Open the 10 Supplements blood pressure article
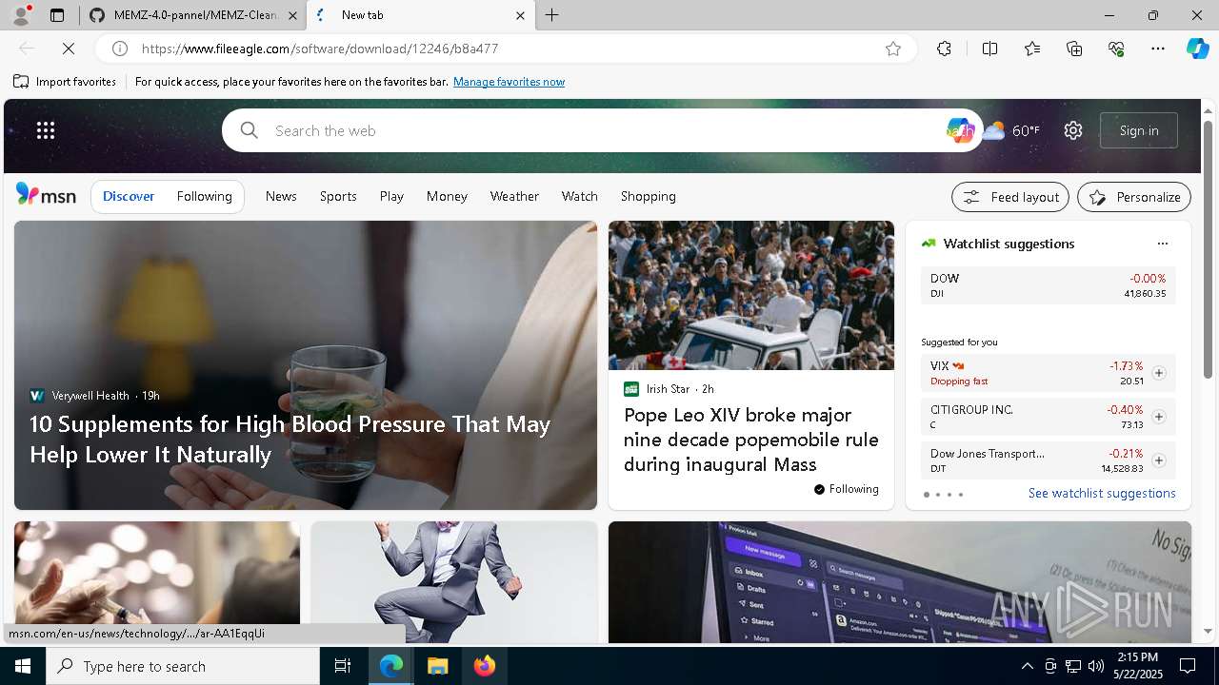1219x685 pixels. [290, 439]
